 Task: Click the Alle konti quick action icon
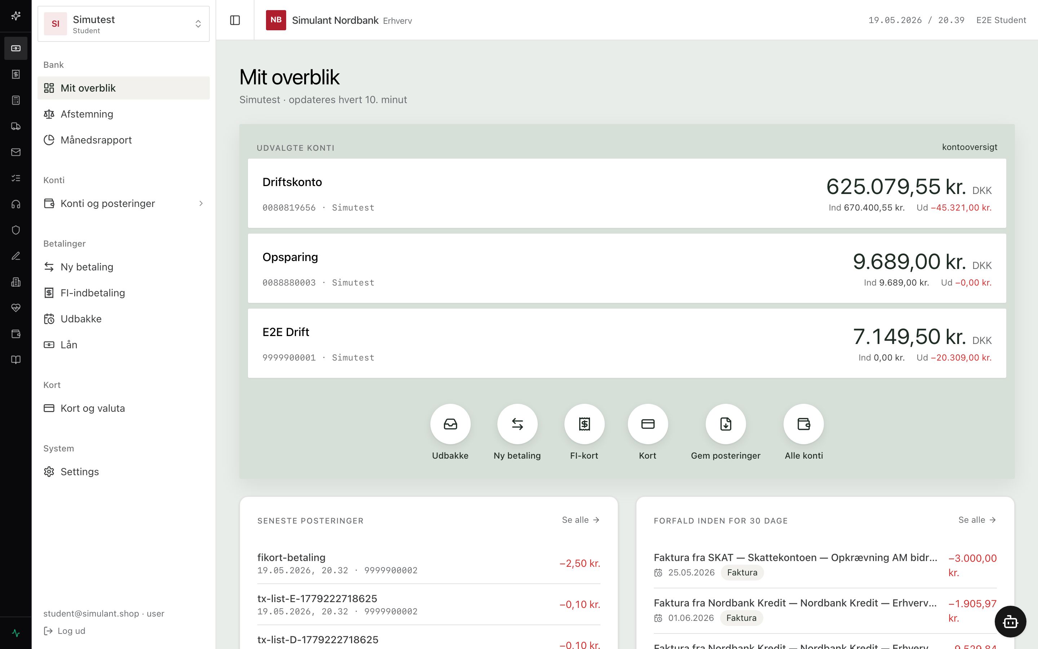tap(804, 424)
